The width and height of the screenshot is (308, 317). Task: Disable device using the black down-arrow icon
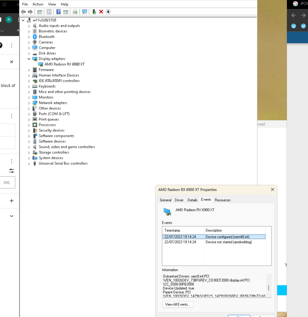(x=108, y=12)
